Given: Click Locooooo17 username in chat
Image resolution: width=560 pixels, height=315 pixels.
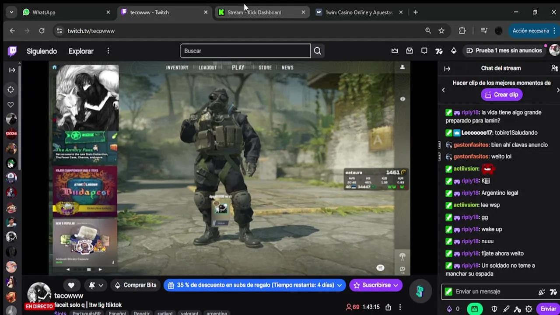Looking at the screenshot, I should pyautogui.click(x=477, y=133).
